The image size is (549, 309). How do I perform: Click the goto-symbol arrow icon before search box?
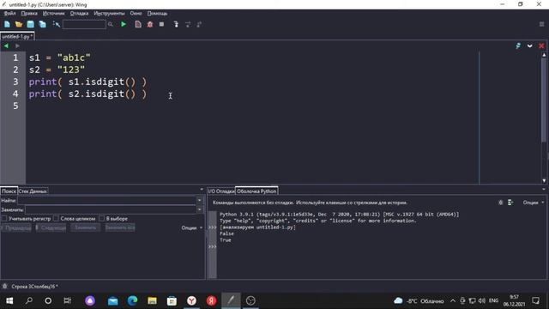pyautogui.click(x=56, y=24)
